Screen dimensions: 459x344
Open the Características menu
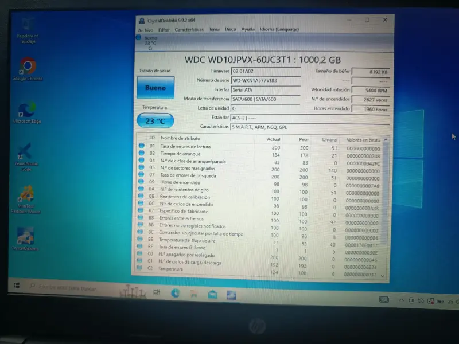(189, 30)
